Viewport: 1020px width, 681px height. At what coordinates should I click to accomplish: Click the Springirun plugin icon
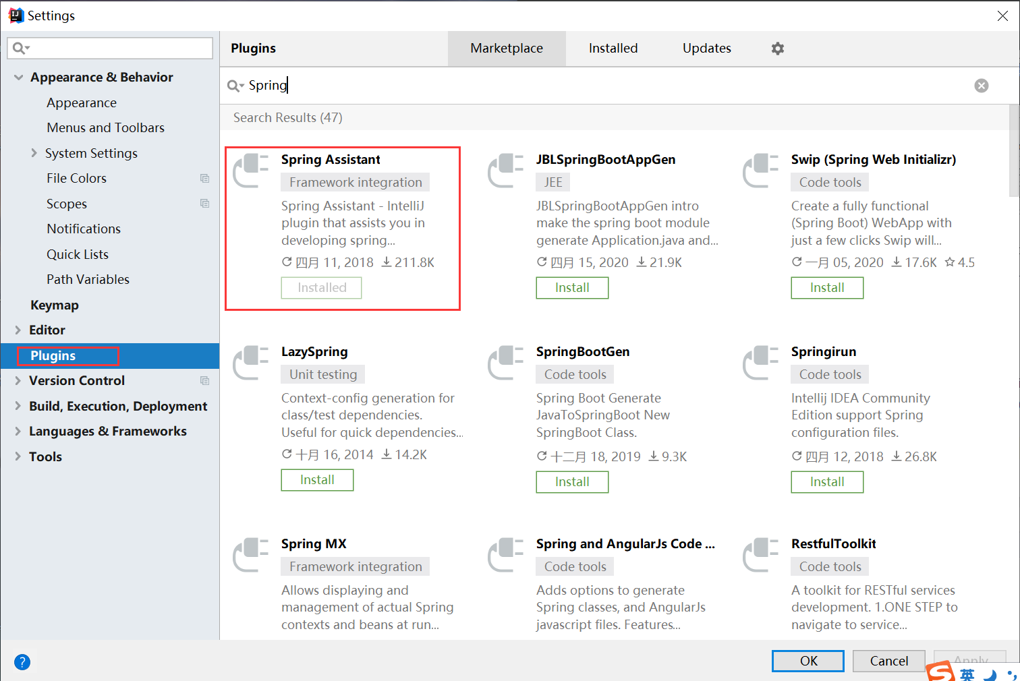761,363
